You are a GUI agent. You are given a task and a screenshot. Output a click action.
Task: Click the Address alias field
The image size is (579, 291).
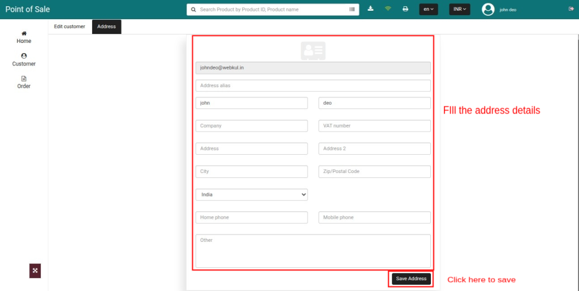click(313, 85)
